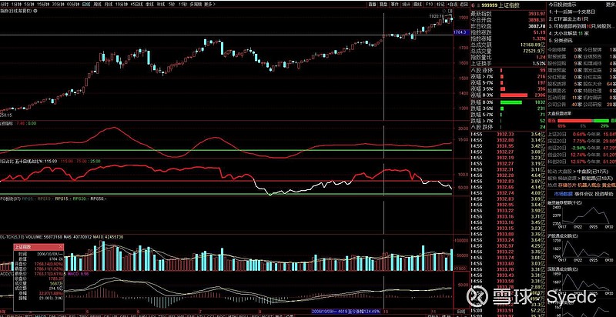
Task: Switch to the 日线 daily chart tab
Action: point(86,4)
